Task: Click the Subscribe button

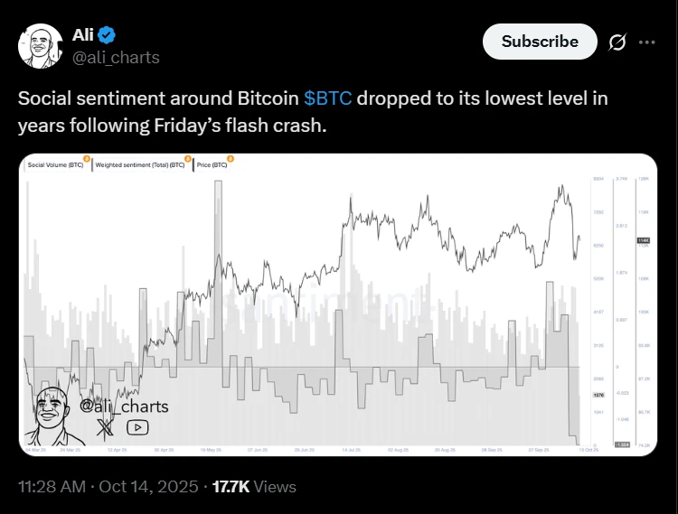Action: click(540, 42)
